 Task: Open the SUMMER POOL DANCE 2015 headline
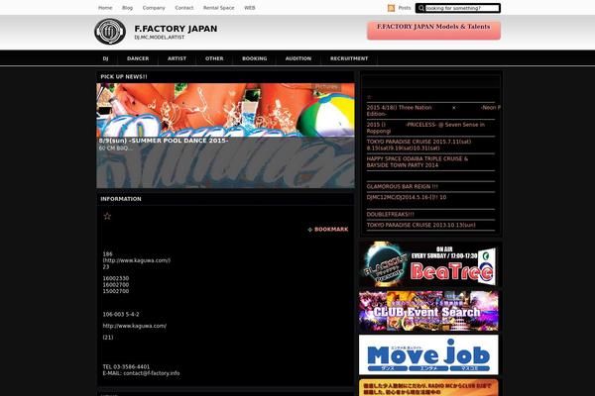click(164, 141)
